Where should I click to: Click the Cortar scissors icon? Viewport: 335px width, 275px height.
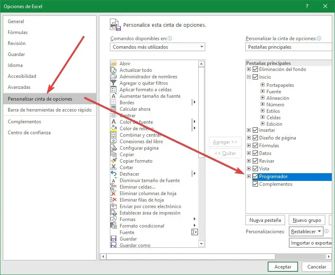point(114,167)
